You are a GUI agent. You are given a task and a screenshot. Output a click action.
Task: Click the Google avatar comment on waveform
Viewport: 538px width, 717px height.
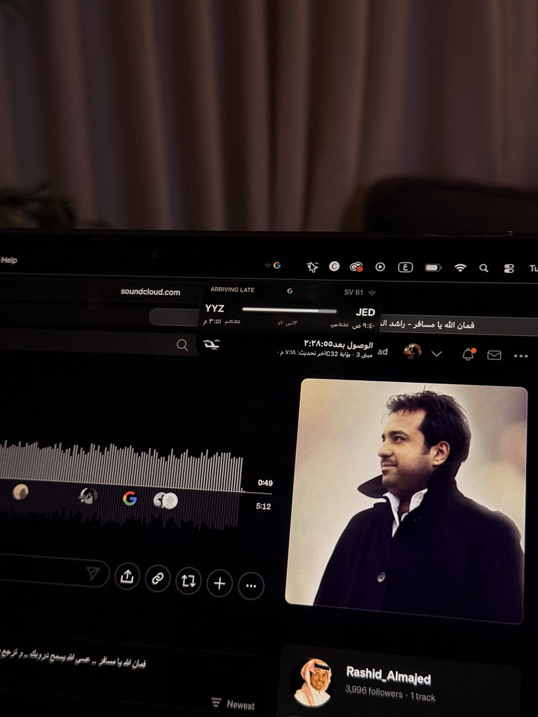(130, 498)
